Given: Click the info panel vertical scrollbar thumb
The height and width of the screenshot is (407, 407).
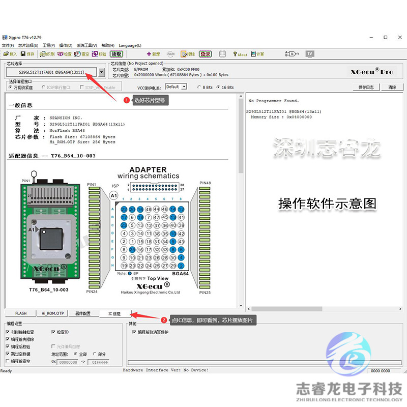Looking at the screenshot, I should (241, 136).
